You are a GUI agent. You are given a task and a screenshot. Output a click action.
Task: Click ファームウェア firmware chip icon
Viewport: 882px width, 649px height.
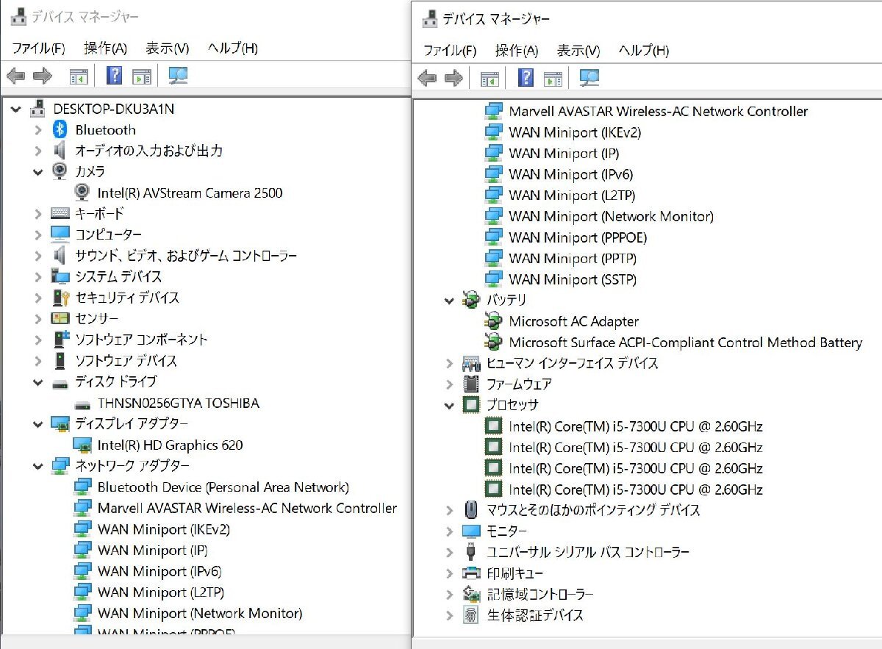click(471, 384)
